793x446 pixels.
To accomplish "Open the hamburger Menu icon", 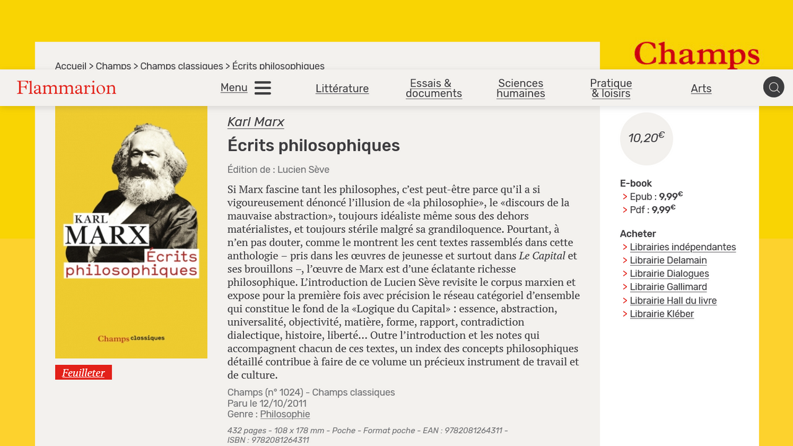I will pyautogui.click(x=263, y=88).
